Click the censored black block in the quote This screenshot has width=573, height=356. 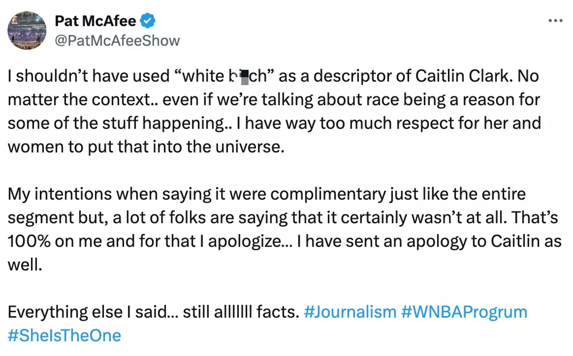(245, 77)
